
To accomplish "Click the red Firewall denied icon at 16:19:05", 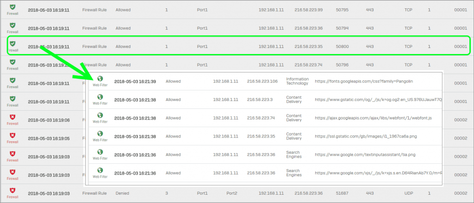I will [12, 136].
